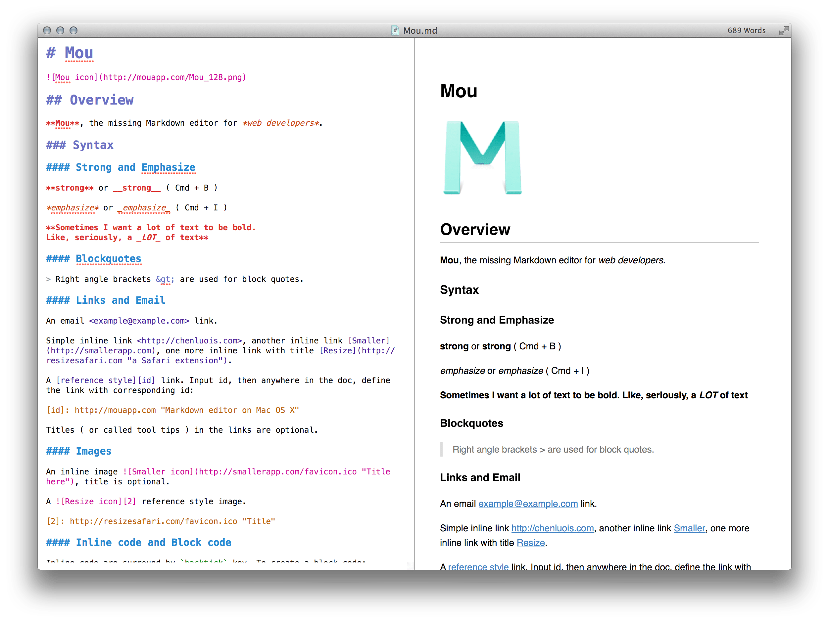Click the Mou logo image in preview pane
This screenshot has height=622, width=829.
pos(483,157)
